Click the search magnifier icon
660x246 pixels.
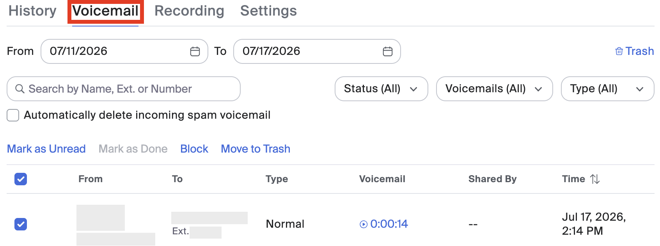(x=20, y=89)
